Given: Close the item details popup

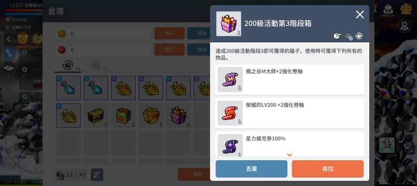Looking at the screenshot, I should 360,15.
